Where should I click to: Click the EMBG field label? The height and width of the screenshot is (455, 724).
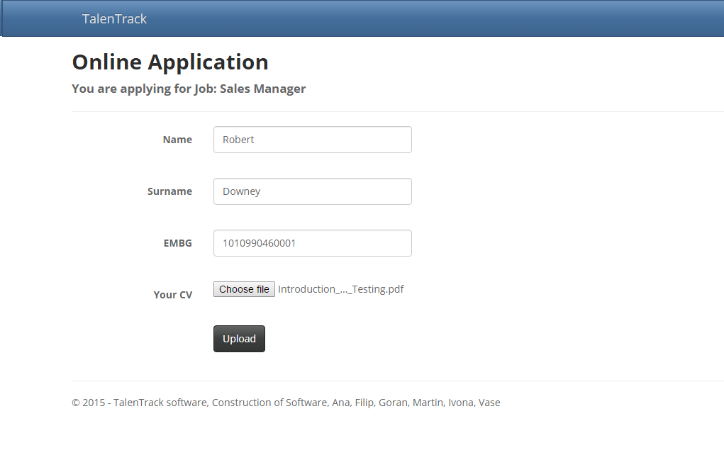(x=177, y=243)
